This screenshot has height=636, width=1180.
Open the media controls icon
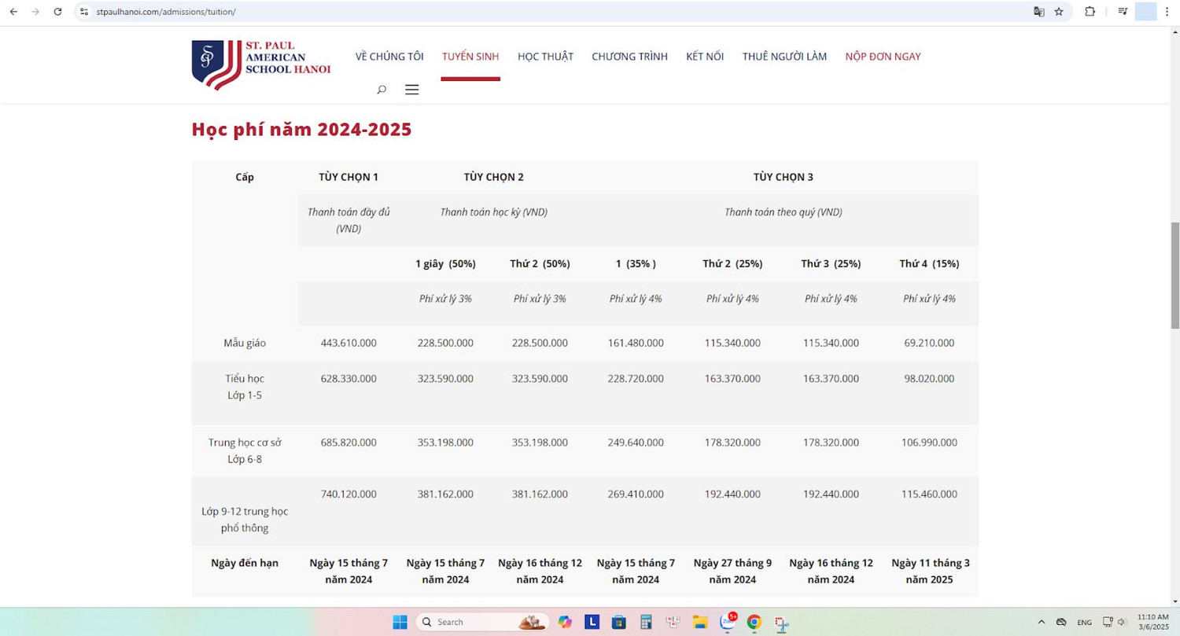point(1123,12)
